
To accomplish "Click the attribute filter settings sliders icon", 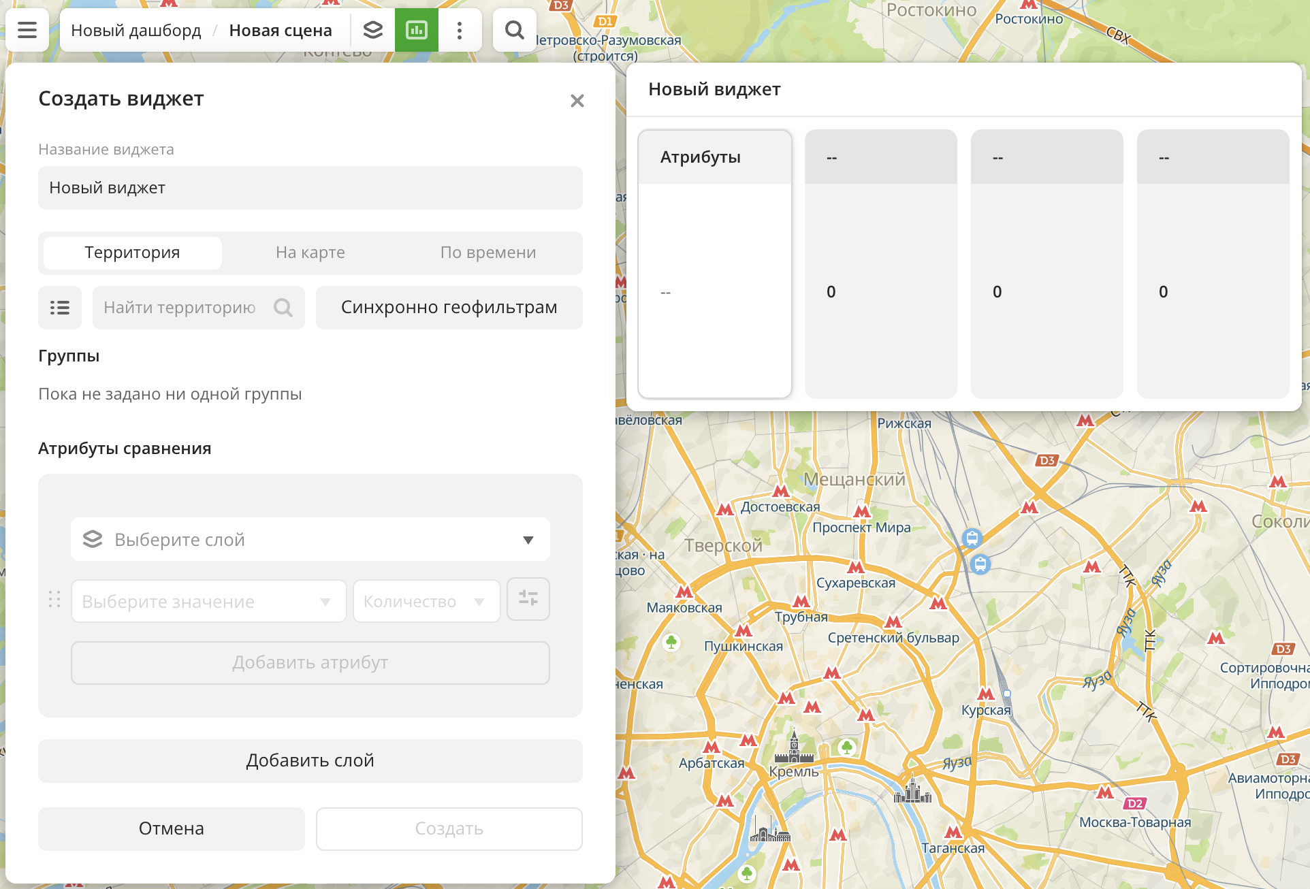I will click(528, 599).
